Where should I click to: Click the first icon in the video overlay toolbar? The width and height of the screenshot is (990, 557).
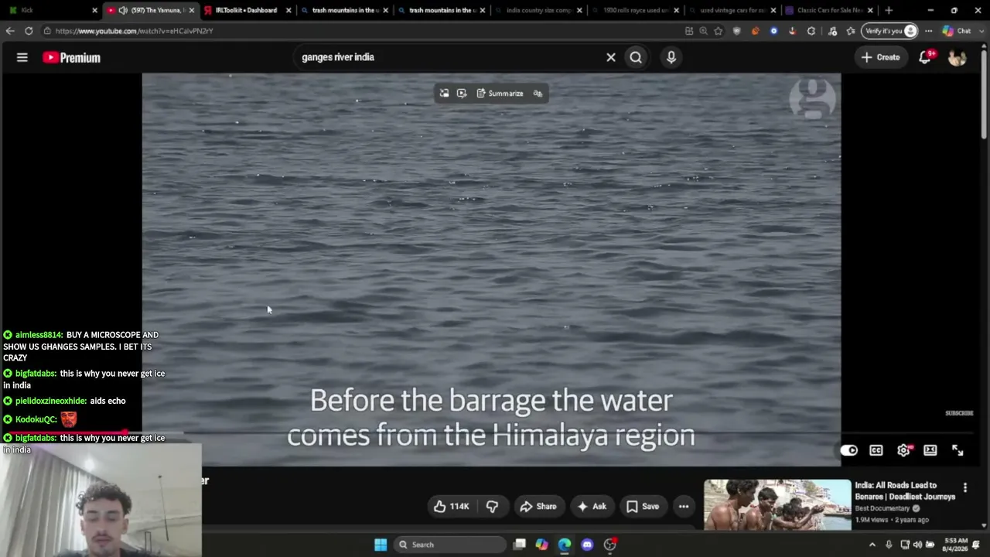pyautogui.click(x=444, y=94)
